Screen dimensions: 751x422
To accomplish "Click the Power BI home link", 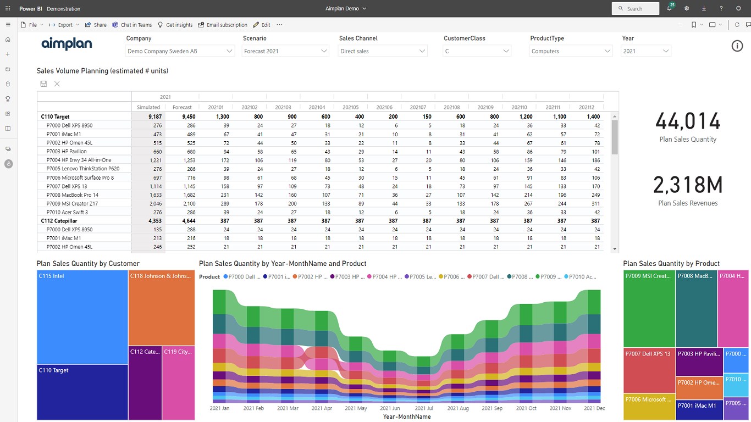I will tap(30, 9).
